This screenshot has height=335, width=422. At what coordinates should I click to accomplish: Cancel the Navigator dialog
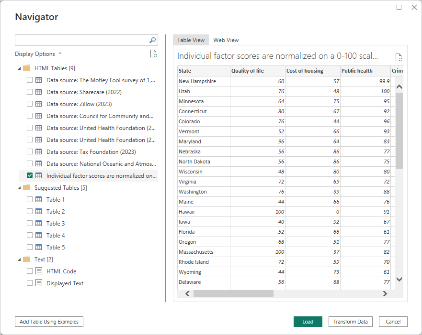point(393,322)
